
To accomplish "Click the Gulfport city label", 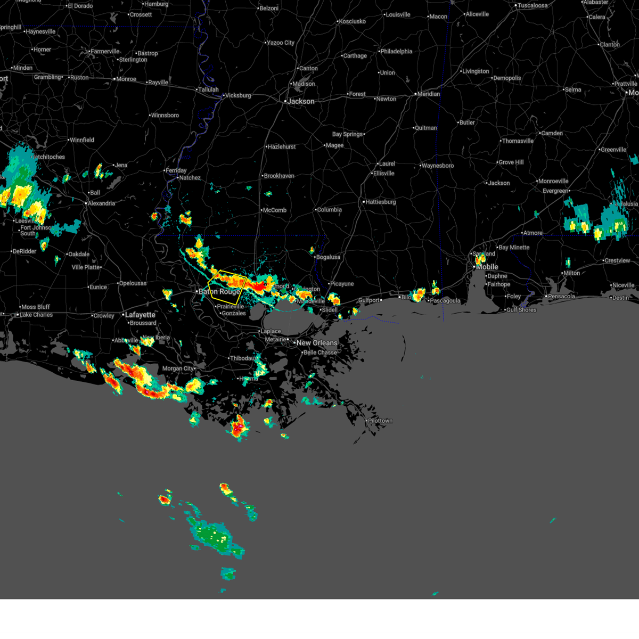I will pyautogui.click(x=369, y=300).
